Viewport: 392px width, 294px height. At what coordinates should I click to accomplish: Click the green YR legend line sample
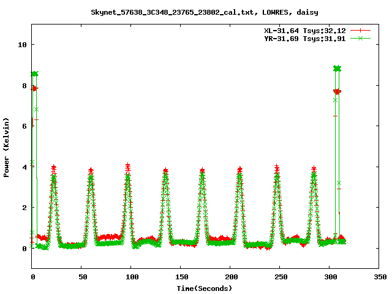(x=360, y=38)
